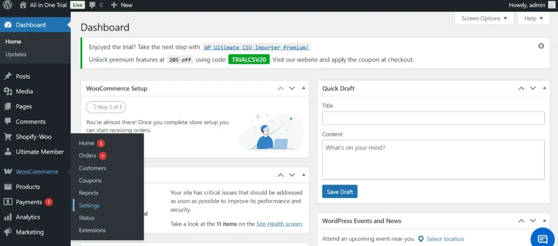
Task: Open Media library icon in sidebar
Action: 8,91
